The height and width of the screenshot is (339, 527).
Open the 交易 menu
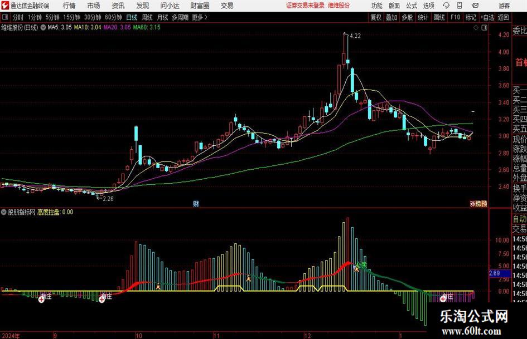[227, 6]
